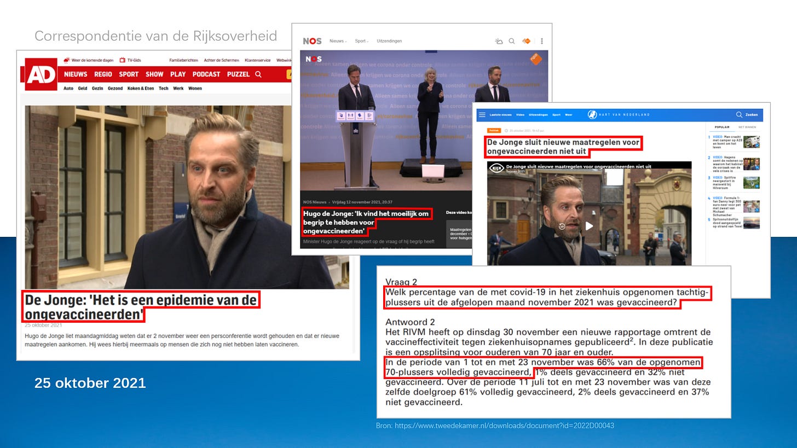Select the POPULAIR tab on Hart van Nederland
The width and height of the screenshot is (797, 448).
click(x=722, y=127)
